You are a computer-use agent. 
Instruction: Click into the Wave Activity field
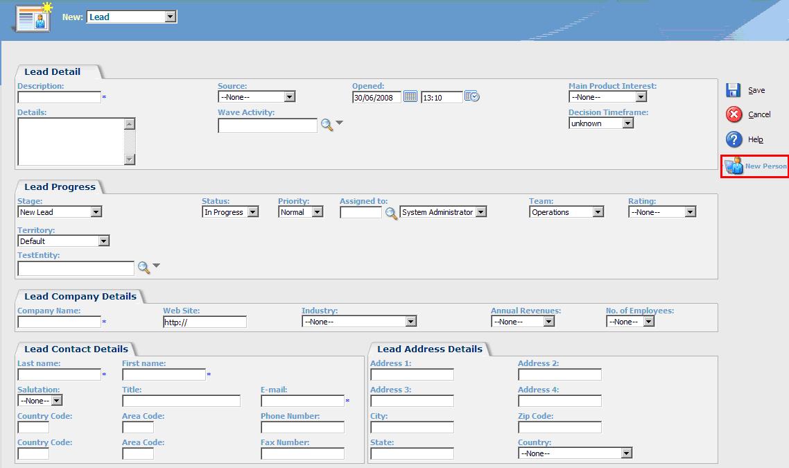[268, 125]
